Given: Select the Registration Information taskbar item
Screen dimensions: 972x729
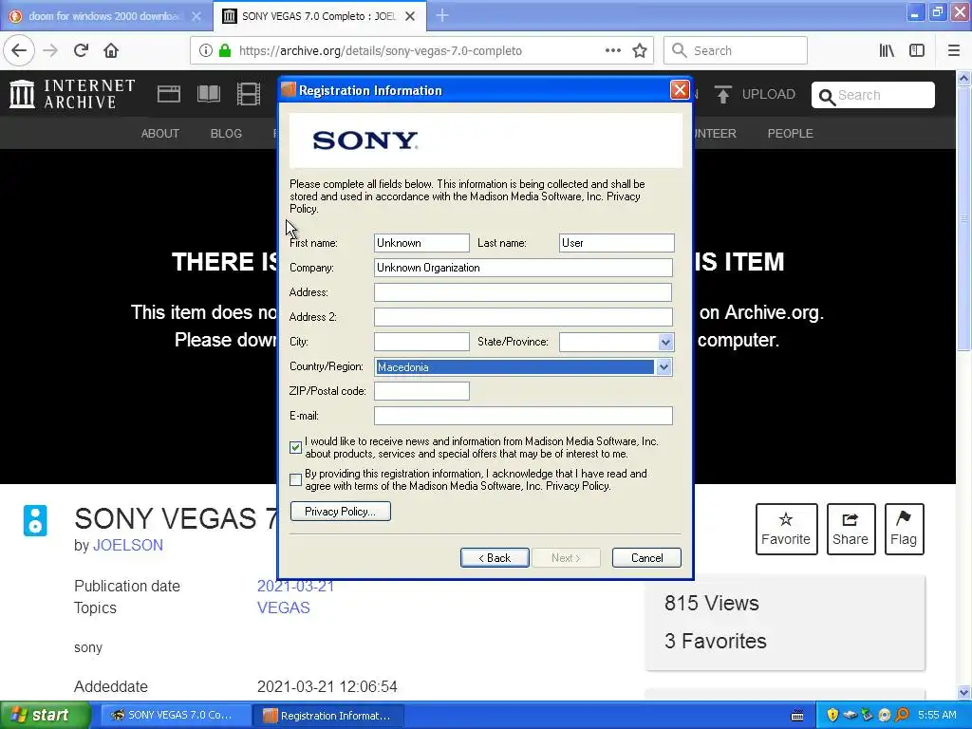Looking at the screenshot, I should [x=328, y=716].
